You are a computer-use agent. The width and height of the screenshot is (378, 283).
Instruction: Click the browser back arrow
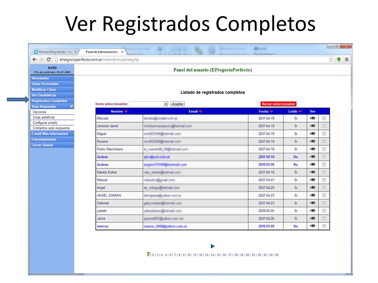[34, 59]
